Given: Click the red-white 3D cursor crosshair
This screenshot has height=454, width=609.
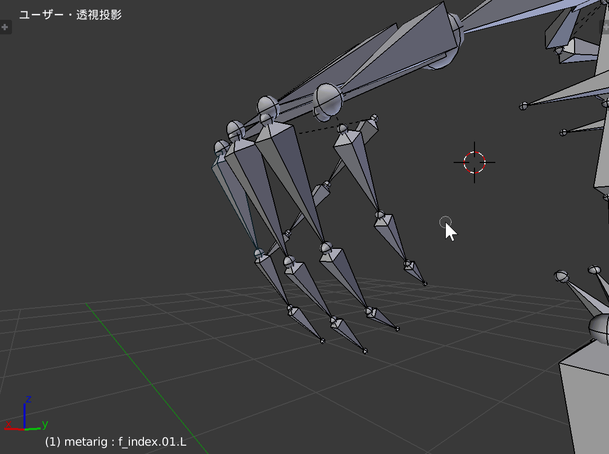Looking at the screenshot, I should pos(474,162).
